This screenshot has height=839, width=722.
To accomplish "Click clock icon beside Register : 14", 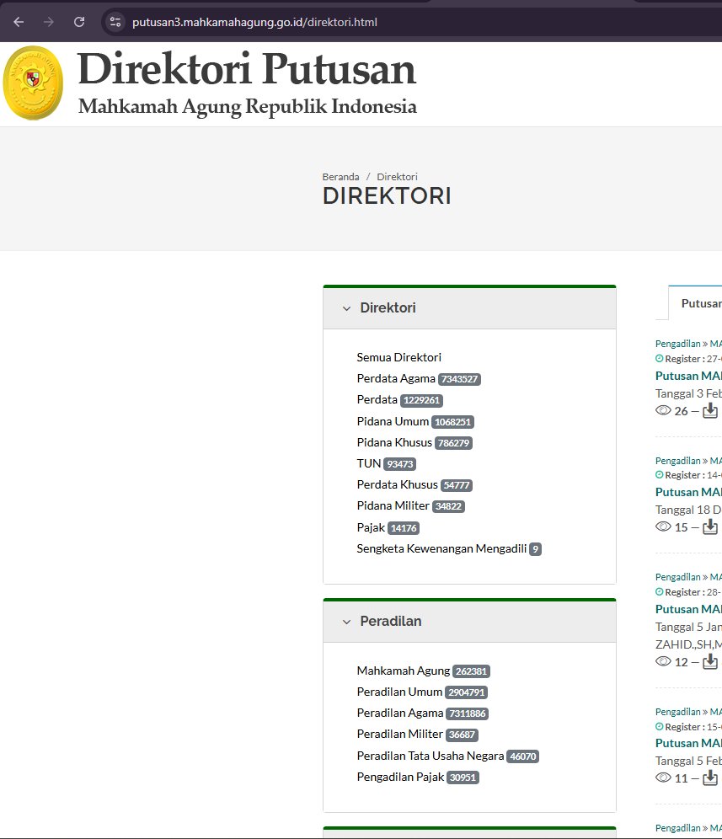I will tap(660, 474).
